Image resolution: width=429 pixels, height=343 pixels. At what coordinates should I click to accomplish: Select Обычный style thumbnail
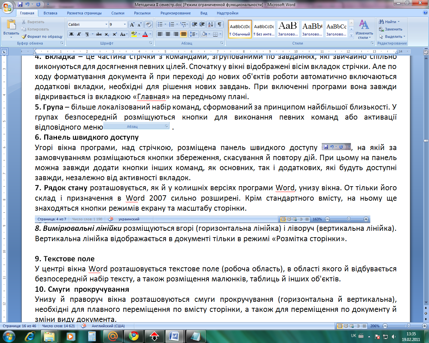(x=240, y=29)
